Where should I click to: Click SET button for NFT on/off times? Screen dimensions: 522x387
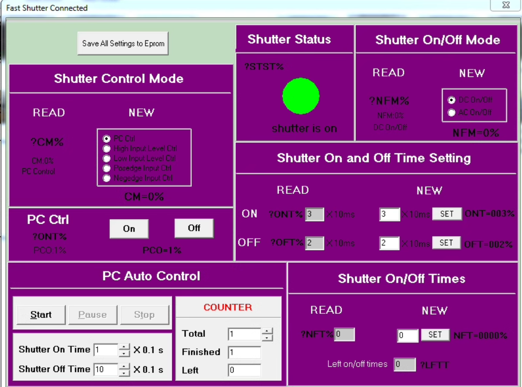click(x=435, y=335)
